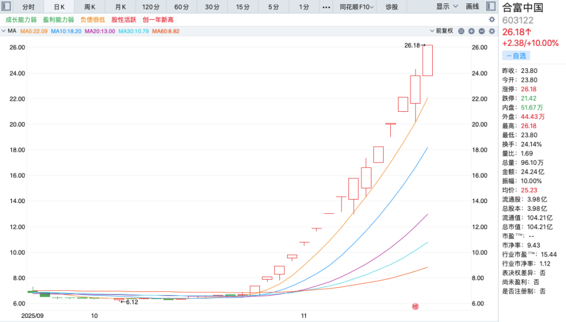Click the 总量 96.10万 row
Image resolution: width=566 pixels, height=322 pixels.
[x=523, y=162]
